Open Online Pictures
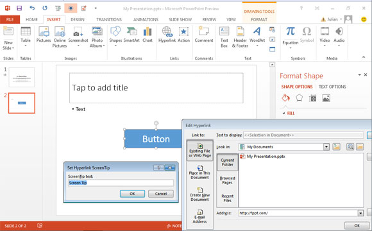Screen dimensions: 372x231 (60, 37)
